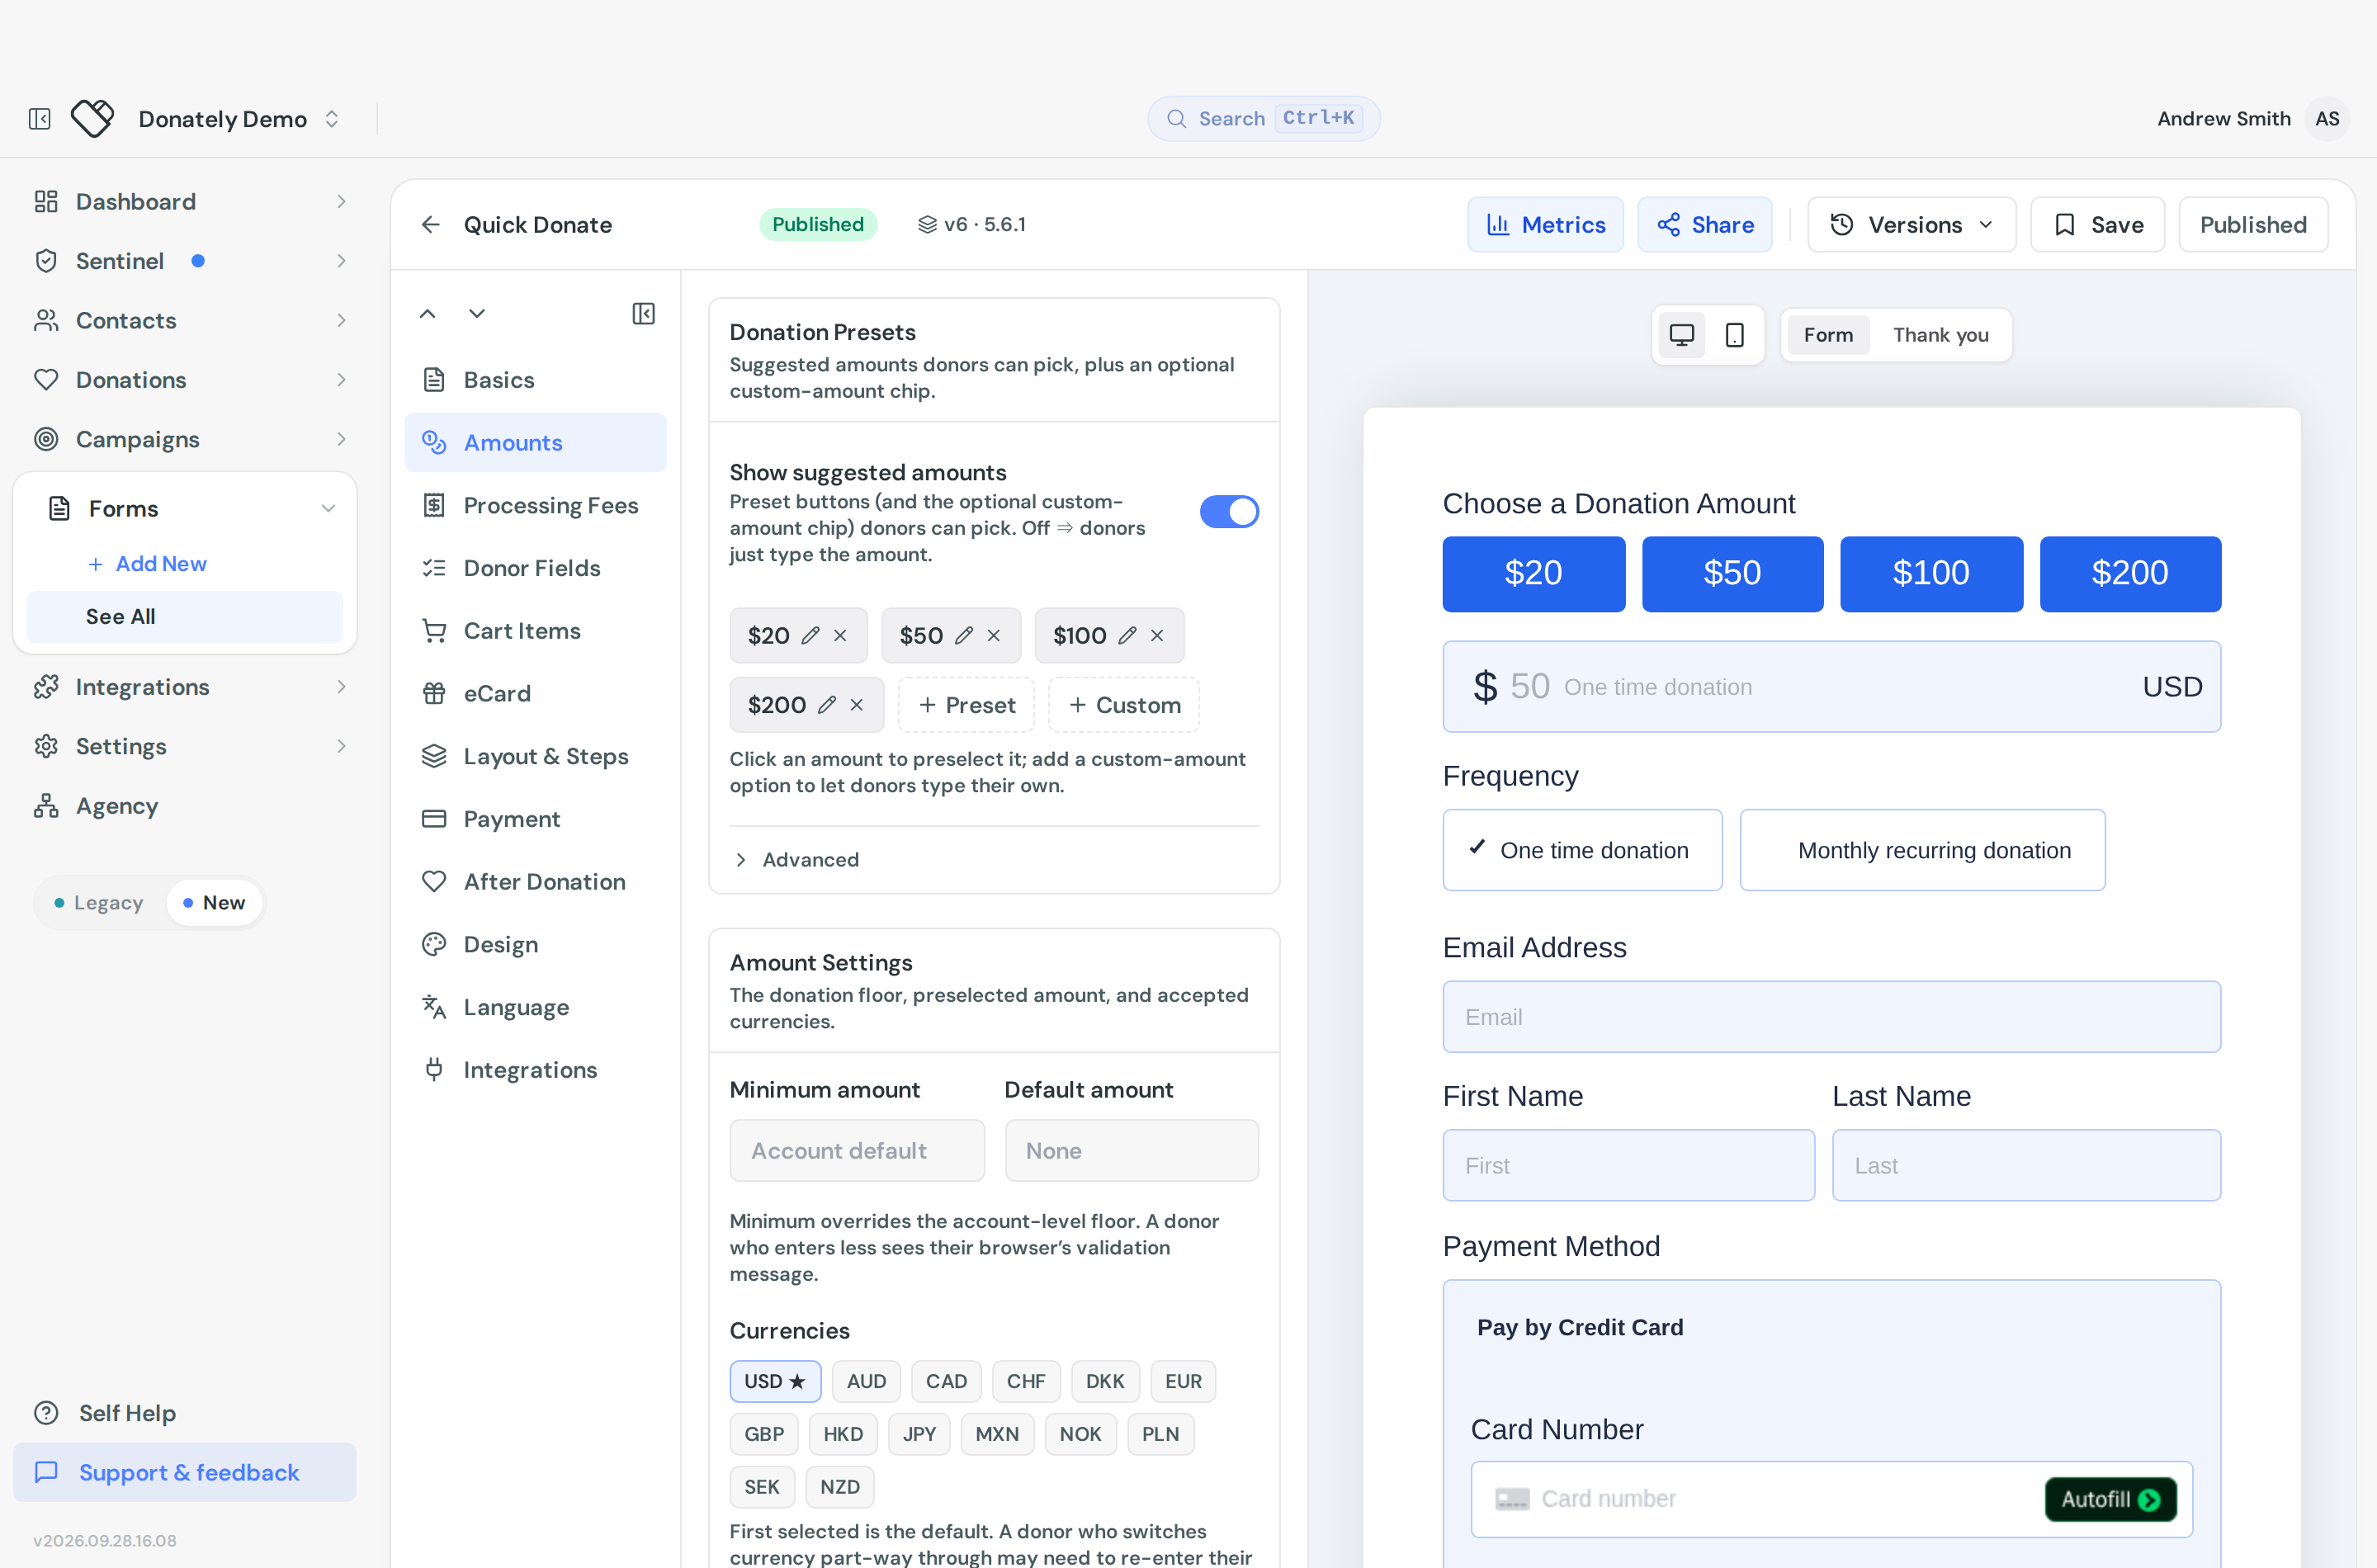
Task: Open the Language section
Action: pyautogui.click(x=535, y=1008)
